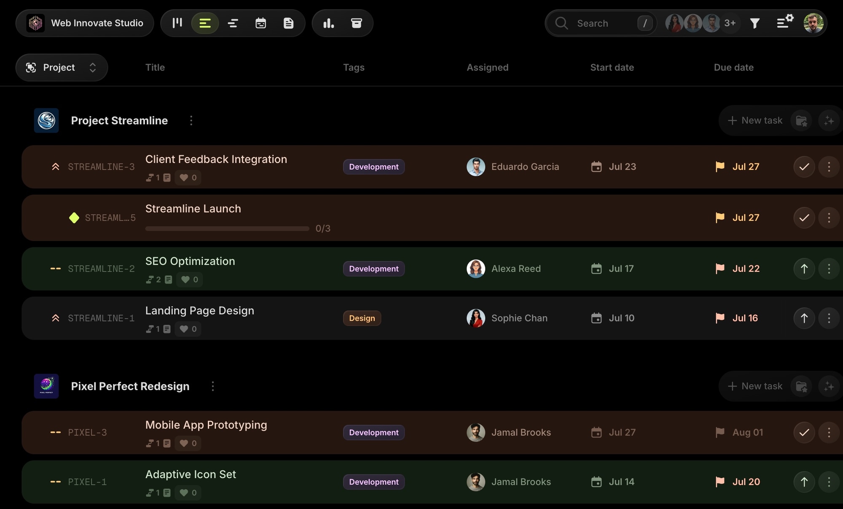Viewport: 843px width, 509px height.
Task: Open Project Streamline options menu
Action: 191,121
